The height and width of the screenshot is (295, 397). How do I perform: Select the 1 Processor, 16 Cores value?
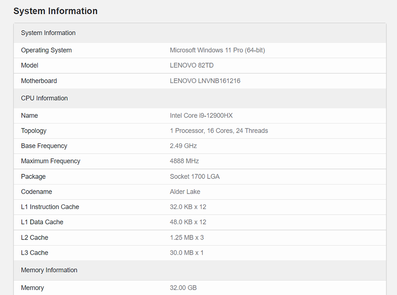coord(219,131)
